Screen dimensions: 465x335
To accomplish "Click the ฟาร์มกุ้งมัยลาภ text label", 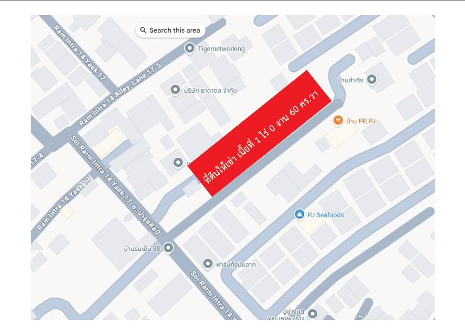I will pos(236,265).
